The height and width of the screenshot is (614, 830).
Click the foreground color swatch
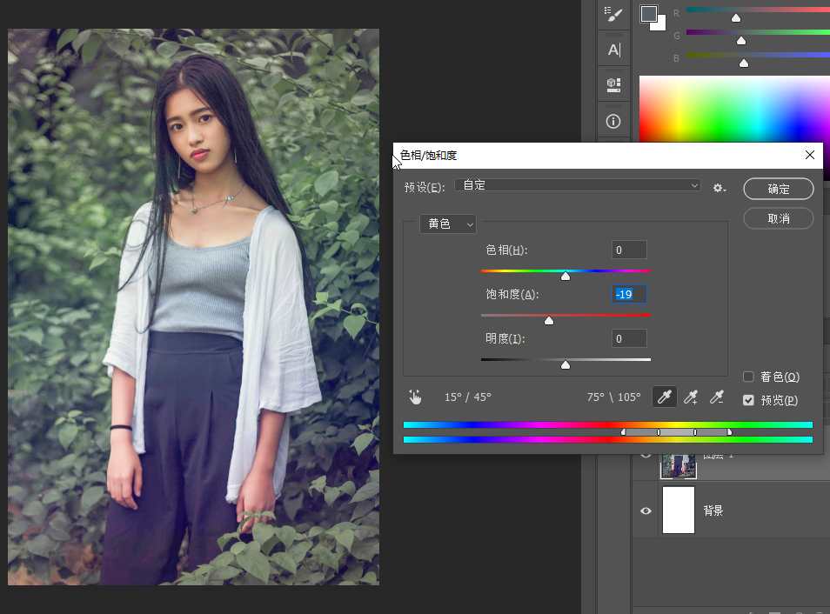click(649, 13)
